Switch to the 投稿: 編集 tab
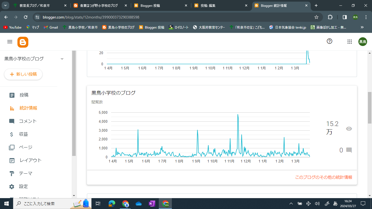Image resolution: width=372 pixels, height=209 pixels. (x=221, y=5)
